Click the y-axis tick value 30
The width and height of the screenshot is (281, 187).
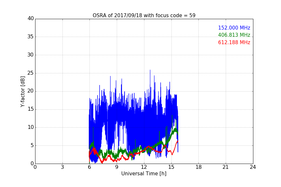[31, 55]
